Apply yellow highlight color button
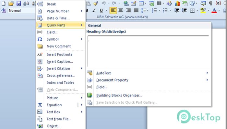 [203, 10]
